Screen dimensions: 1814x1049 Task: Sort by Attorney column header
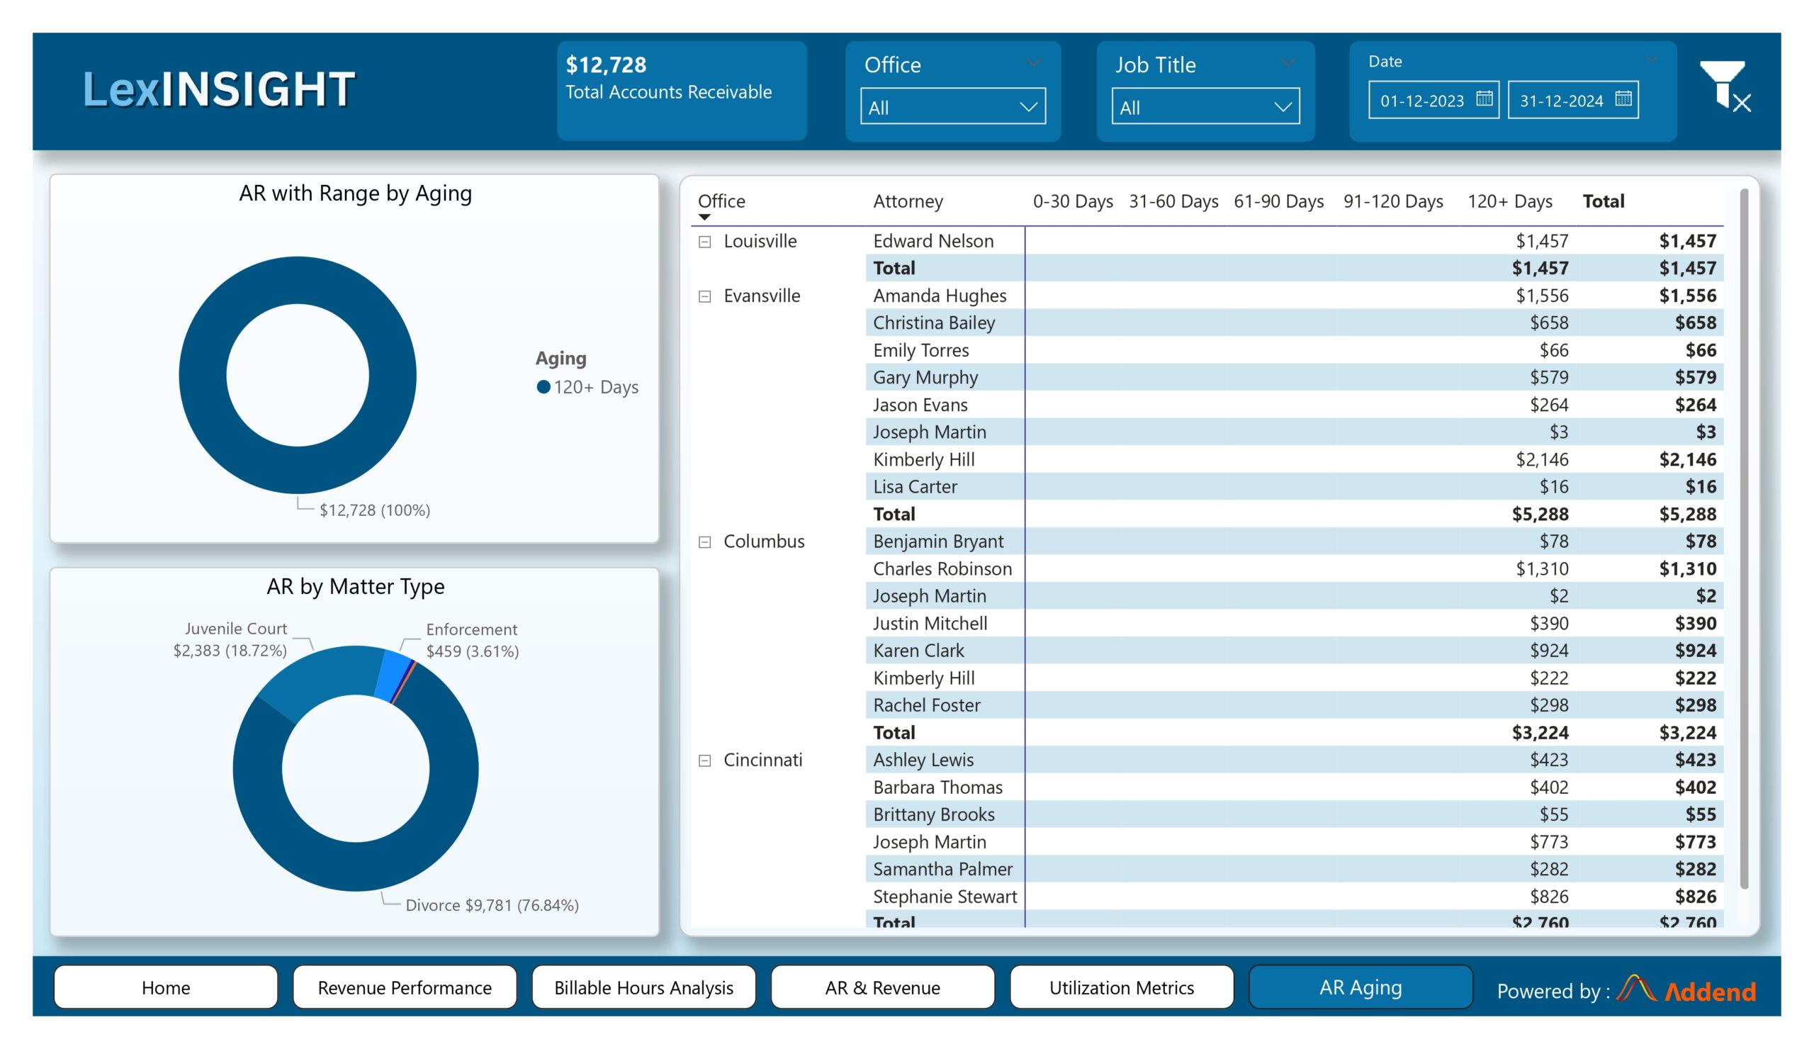tap(908, 201)
